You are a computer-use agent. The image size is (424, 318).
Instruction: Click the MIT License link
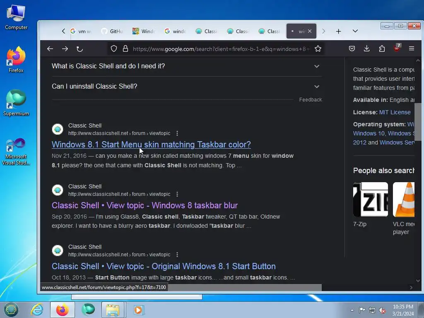(x=395, y=112)
